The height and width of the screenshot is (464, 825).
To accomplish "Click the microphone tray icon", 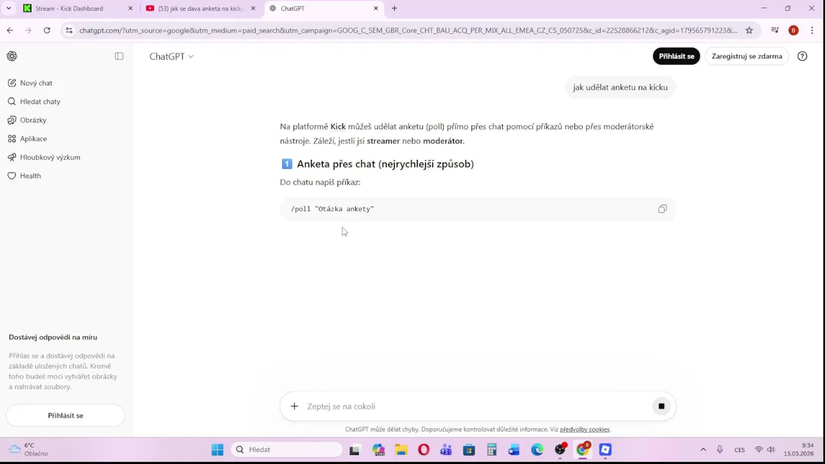I will coord(720,450).
